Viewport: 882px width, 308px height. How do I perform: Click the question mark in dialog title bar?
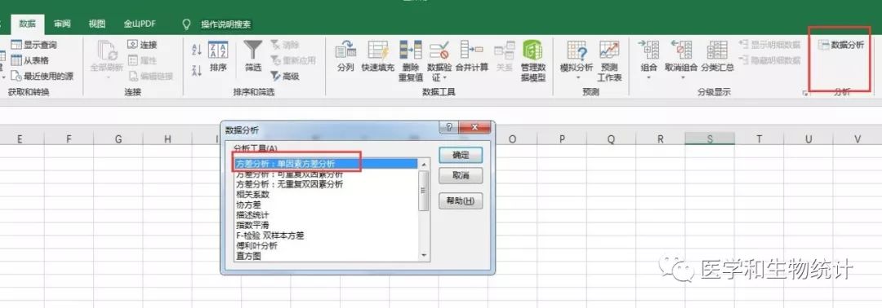click(449, 127)
